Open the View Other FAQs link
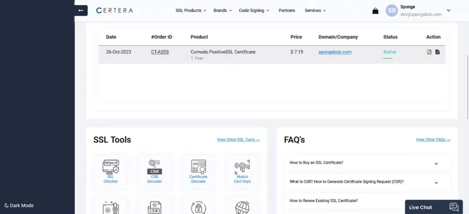The image size is (469, 214). click(433, 139)
